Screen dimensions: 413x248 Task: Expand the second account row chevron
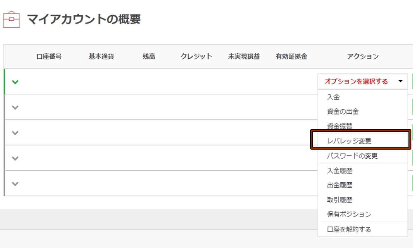pyautogui.click(x=15, y=107)
